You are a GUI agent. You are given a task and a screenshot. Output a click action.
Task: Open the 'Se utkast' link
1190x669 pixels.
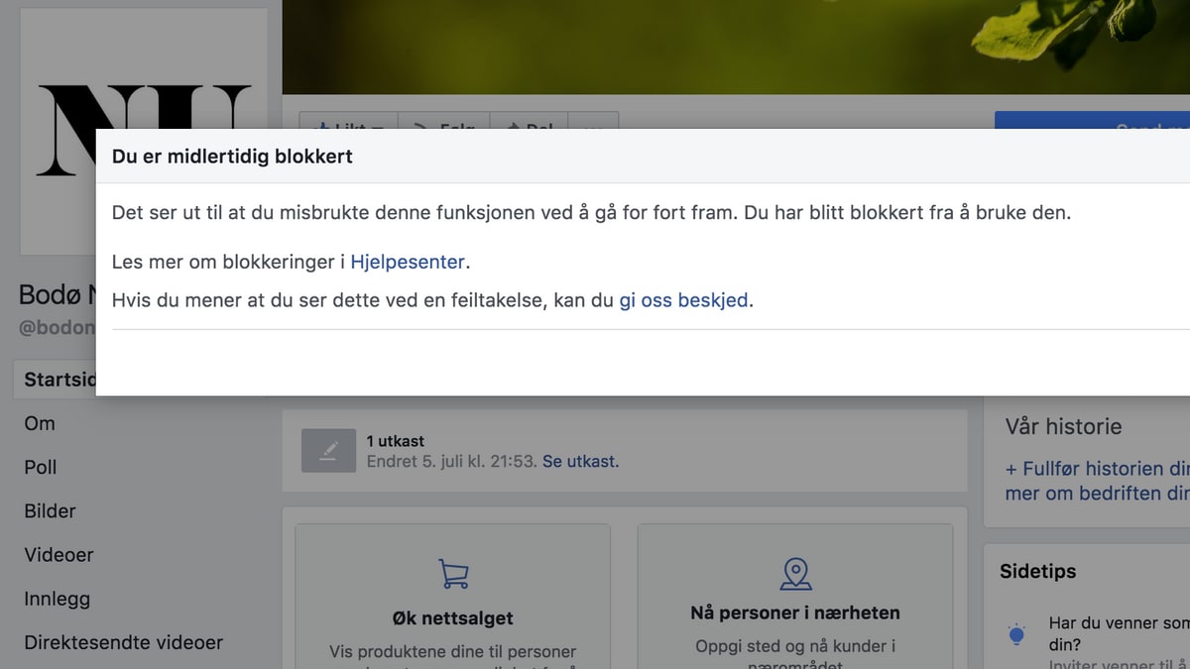(x=580, y=462)
